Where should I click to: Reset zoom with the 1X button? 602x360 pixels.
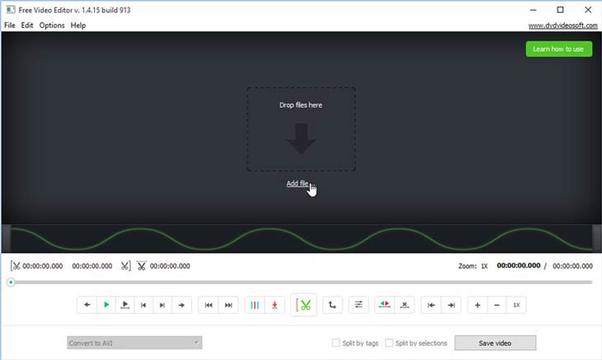point(516,305)
